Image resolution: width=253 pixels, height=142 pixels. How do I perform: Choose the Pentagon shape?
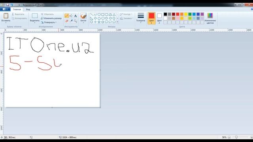tap(99, 19)
